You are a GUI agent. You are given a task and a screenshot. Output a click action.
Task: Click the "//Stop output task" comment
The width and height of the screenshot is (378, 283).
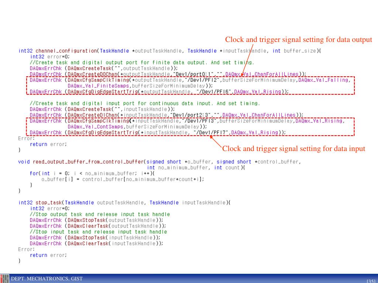[100, 214]
